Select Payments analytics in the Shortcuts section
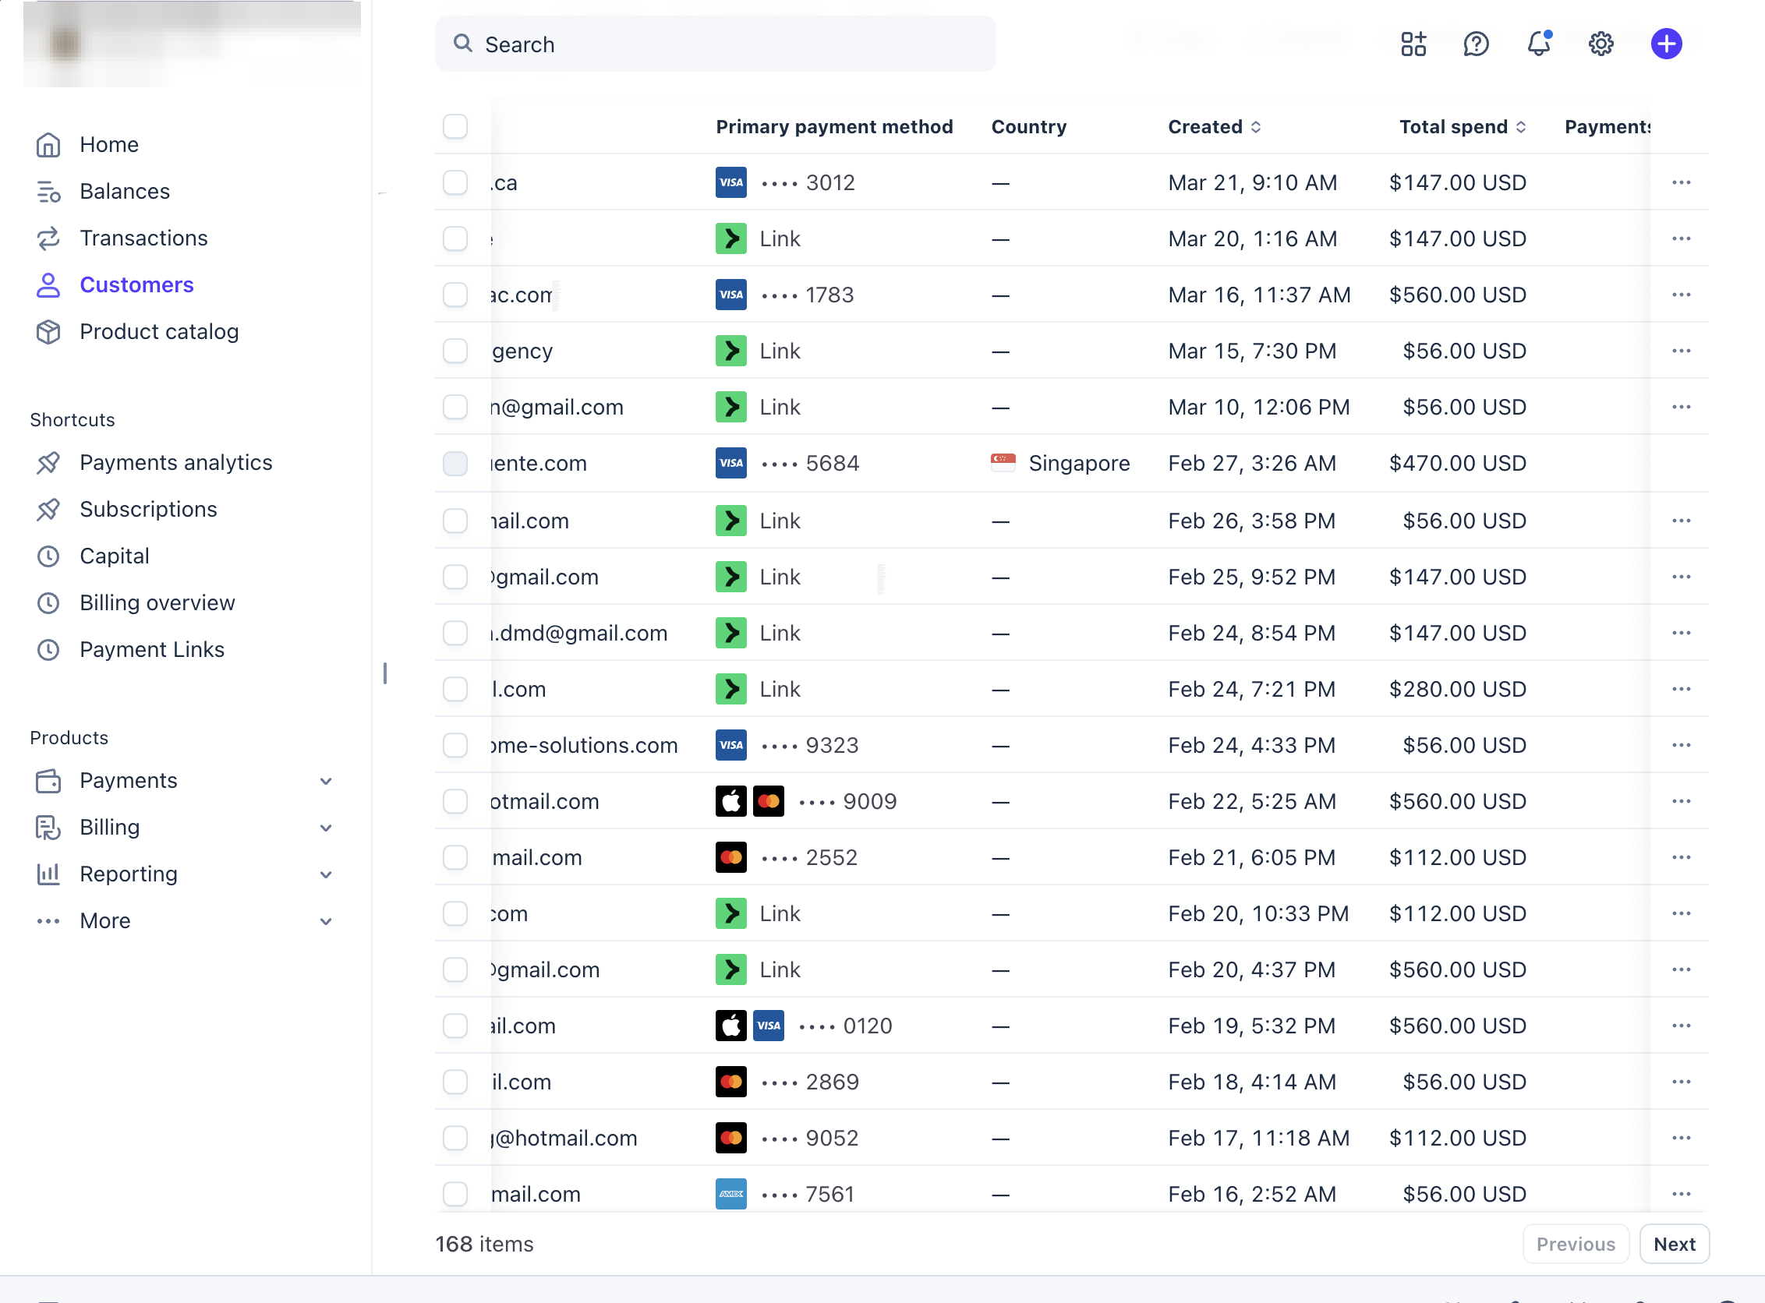The image size is (1765, 1303). (x=175, y=462)
